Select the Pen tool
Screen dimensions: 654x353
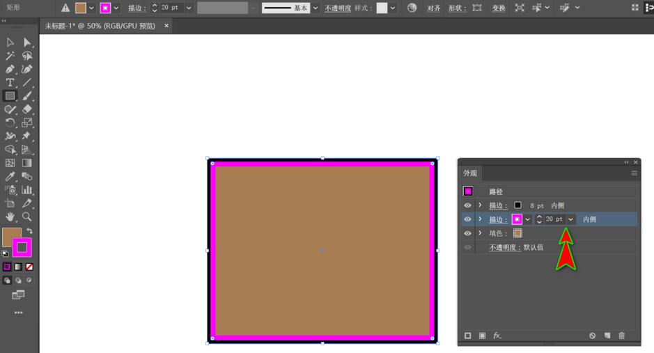(10, 69)
